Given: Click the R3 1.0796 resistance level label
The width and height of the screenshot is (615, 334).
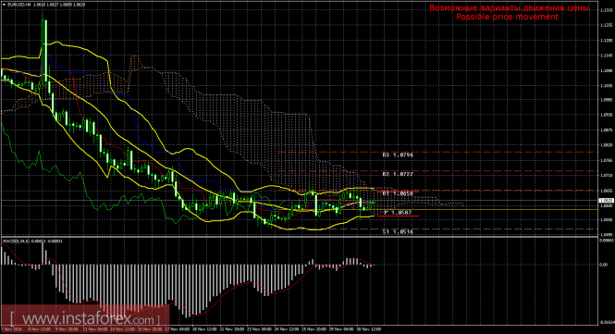Looking at the screenshot, I should click(x=398, y=155).
